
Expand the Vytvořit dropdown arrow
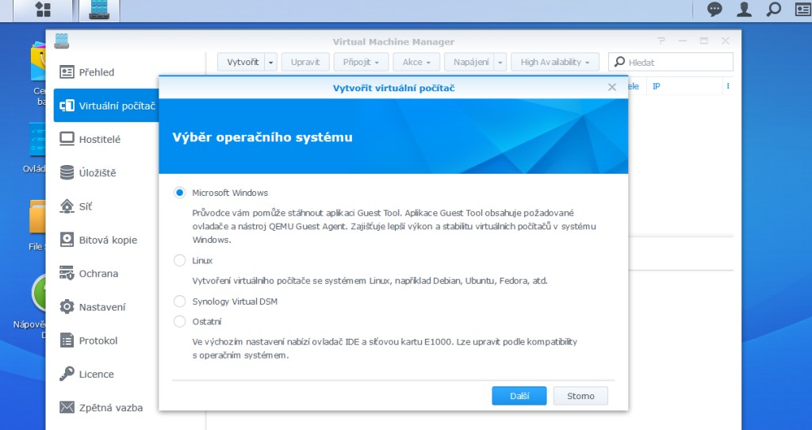point(271,62)
